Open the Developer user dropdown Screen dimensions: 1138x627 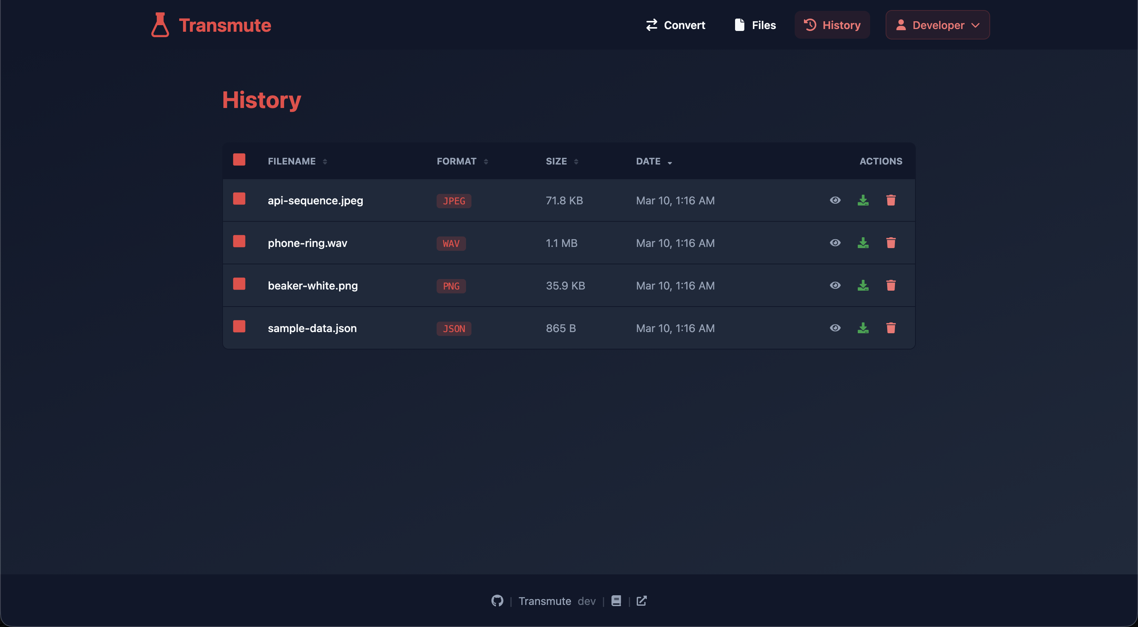937,25
